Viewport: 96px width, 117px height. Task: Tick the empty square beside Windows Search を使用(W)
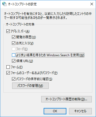click(x=13, y=55)
